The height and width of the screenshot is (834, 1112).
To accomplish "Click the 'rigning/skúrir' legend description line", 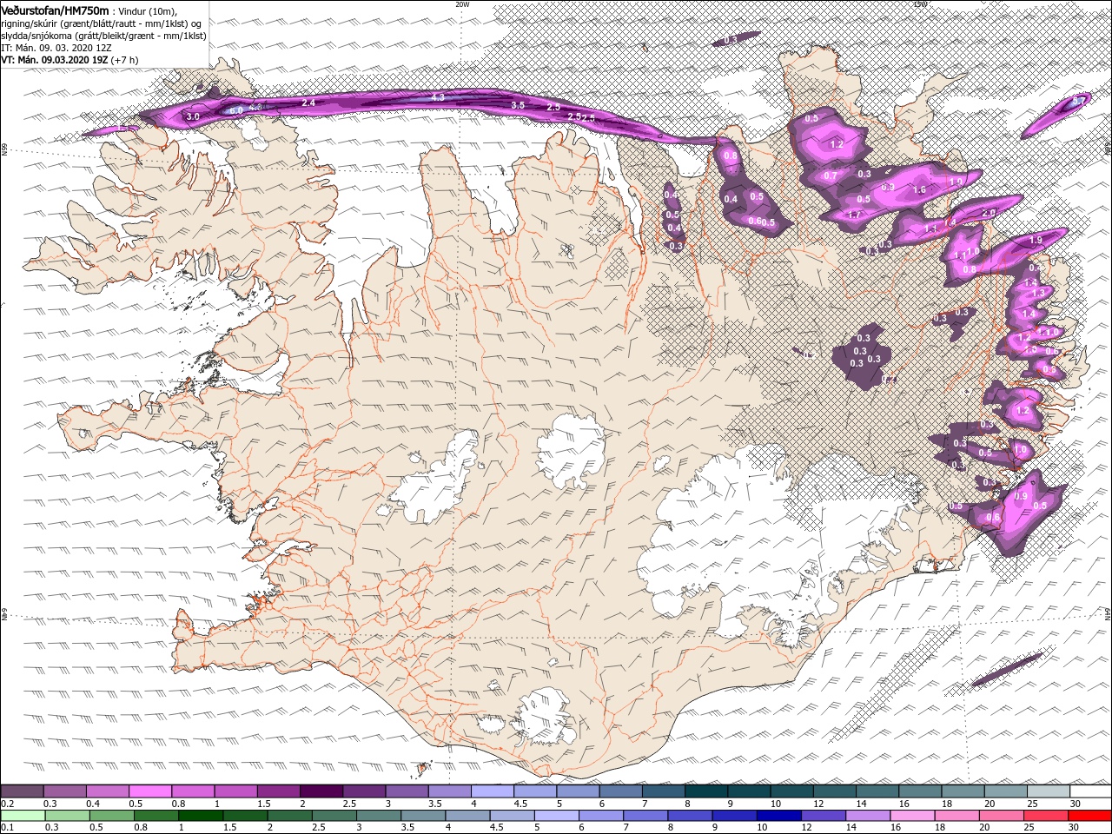I will pos(103,23).
